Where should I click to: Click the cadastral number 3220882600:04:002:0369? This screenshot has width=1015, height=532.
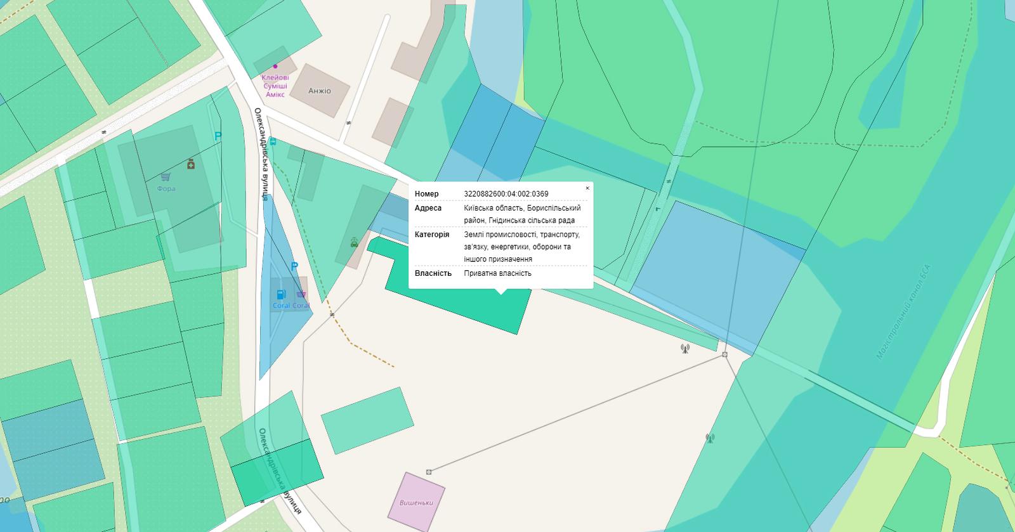pyautogui.click(x=506, y=194)
